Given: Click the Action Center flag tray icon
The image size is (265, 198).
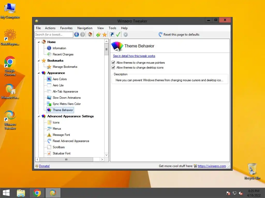Looking at the screenshot, I should pyautogui.click(x=228, y=193).
